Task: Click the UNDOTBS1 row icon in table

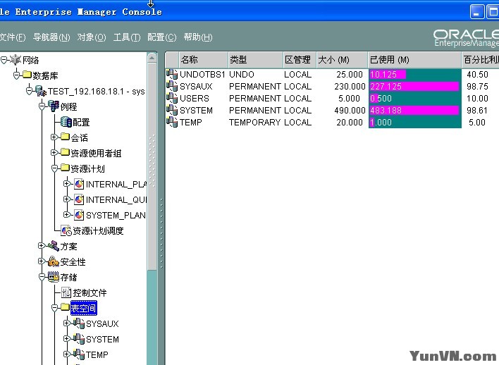Action: tap(172, 74)
